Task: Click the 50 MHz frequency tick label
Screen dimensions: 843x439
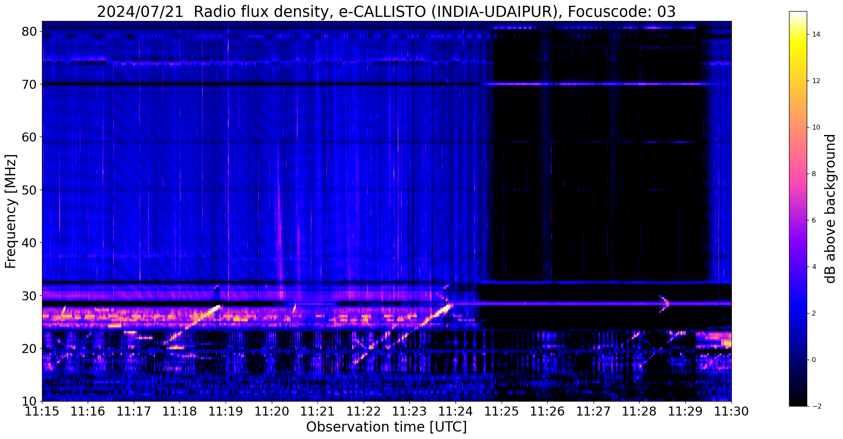Action: [29, 190]
